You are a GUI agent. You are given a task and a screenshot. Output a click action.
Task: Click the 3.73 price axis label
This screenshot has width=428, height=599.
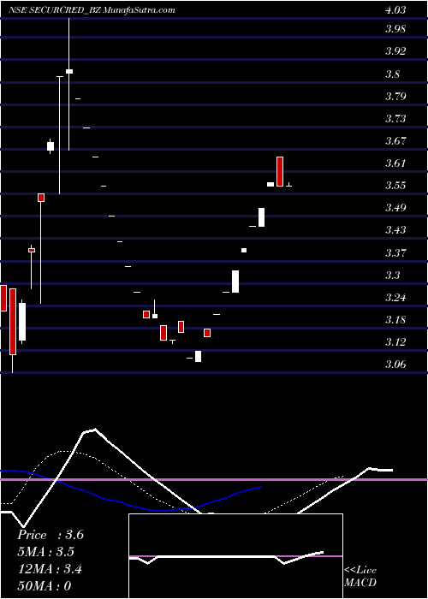click(x=395, y=118)
